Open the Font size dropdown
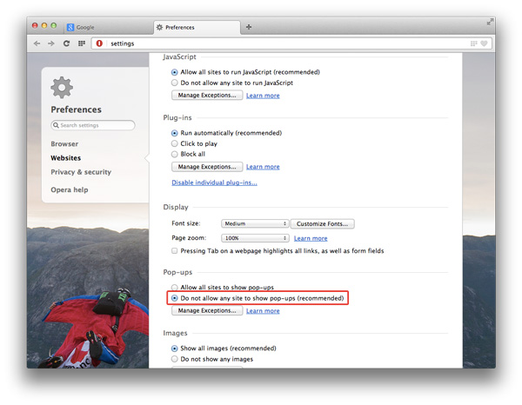522x405 pixels. point(254,223)
